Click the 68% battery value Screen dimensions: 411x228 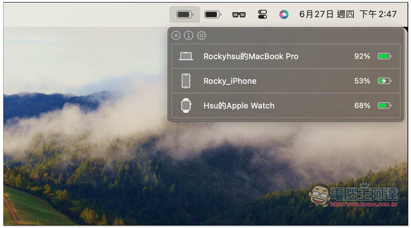click(362, 106)
